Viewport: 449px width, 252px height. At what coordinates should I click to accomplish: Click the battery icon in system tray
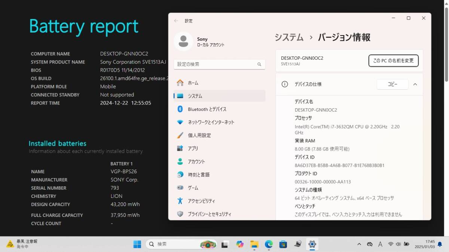406,244
